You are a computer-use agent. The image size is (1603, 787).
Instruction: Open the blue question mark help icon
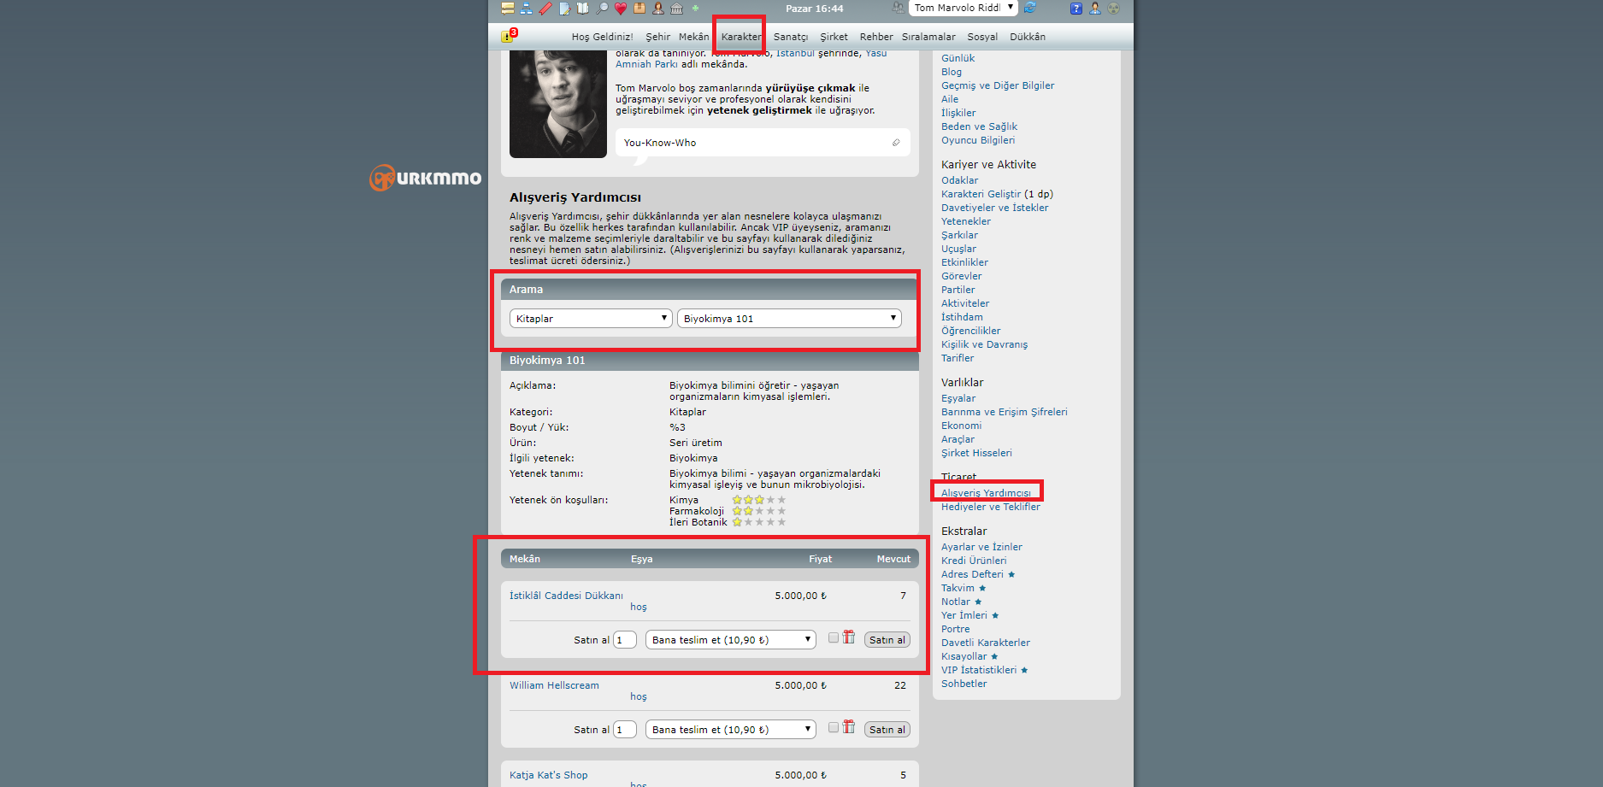click(1076, 9)
